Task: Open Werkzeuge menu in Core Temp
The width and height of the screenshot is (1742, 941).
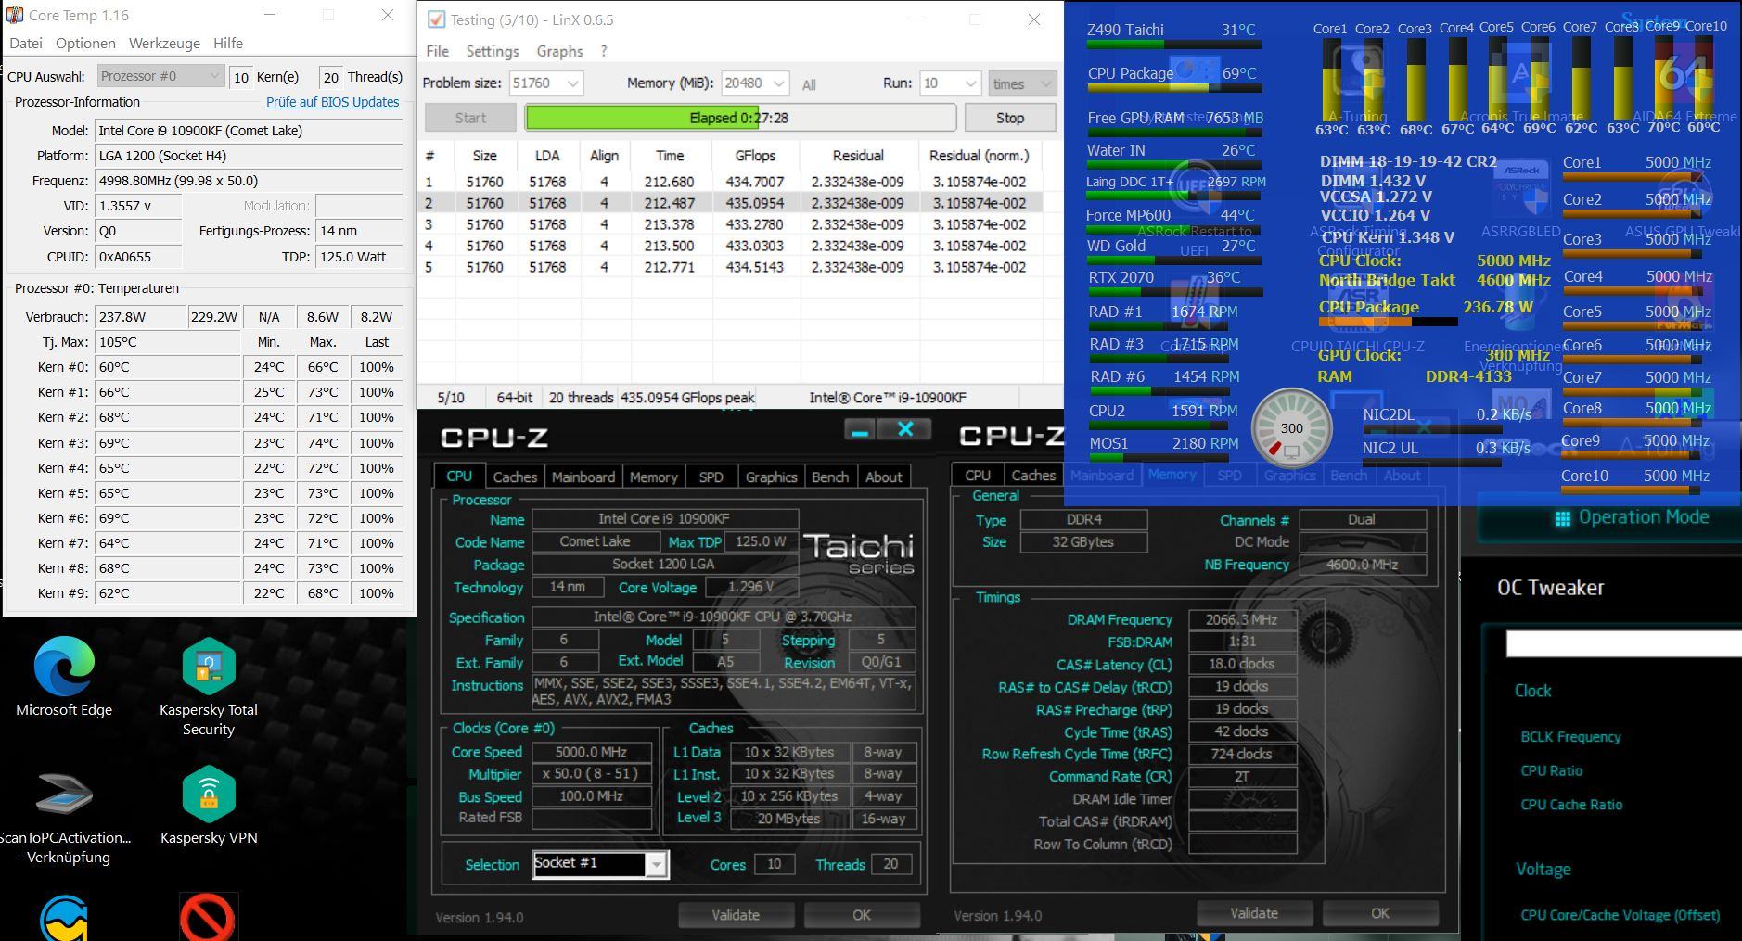Action: coord(164,43)
